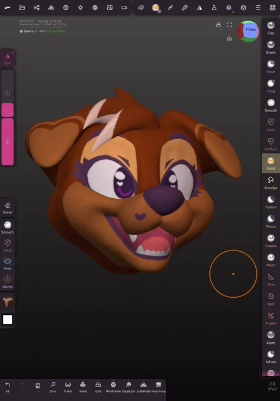Select the Gizmo tool
The image size is (280, 401).
click(x=8, y=281)
